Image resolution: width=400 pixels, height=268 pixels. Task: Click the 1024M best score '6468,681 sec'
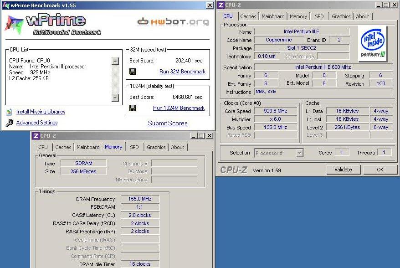tap(188, 97)
